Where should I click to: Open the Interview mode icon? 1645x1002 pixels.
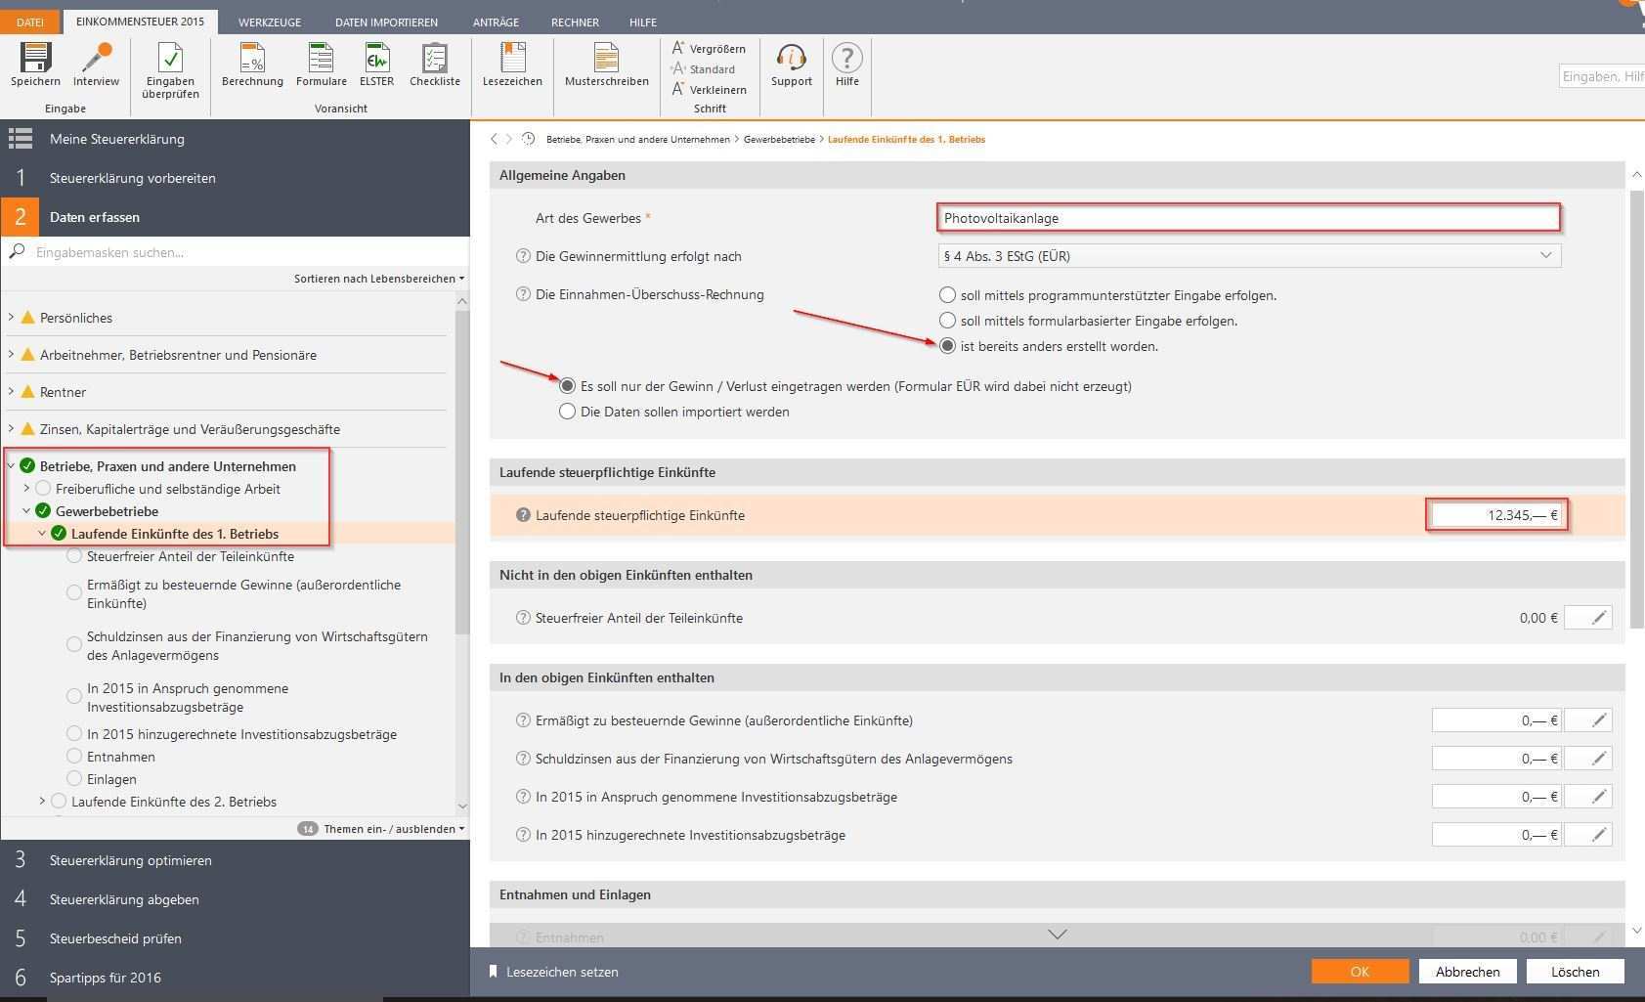coord(96,59)
